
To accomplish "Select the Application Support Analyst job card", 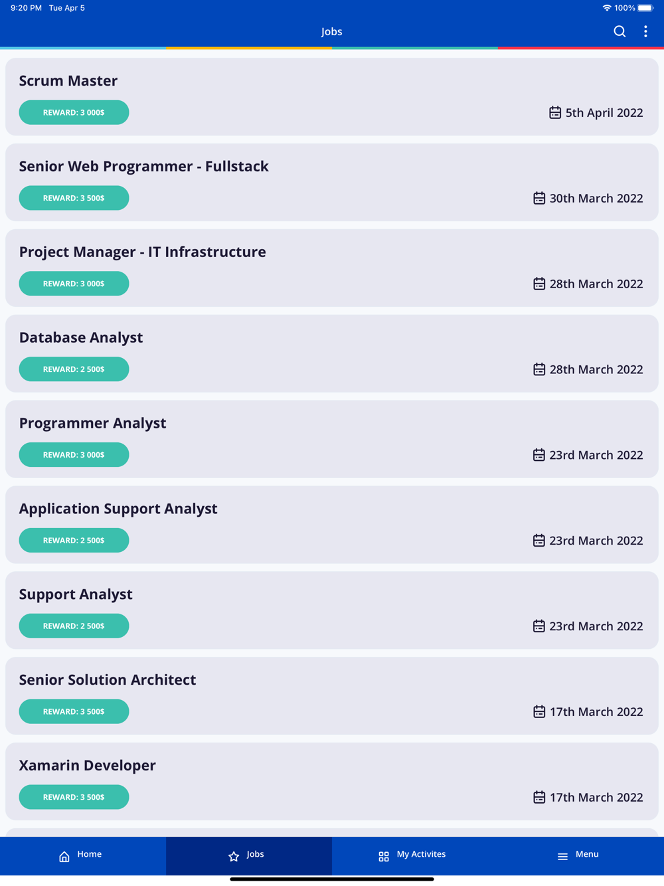I will click(x=118, y=509).
